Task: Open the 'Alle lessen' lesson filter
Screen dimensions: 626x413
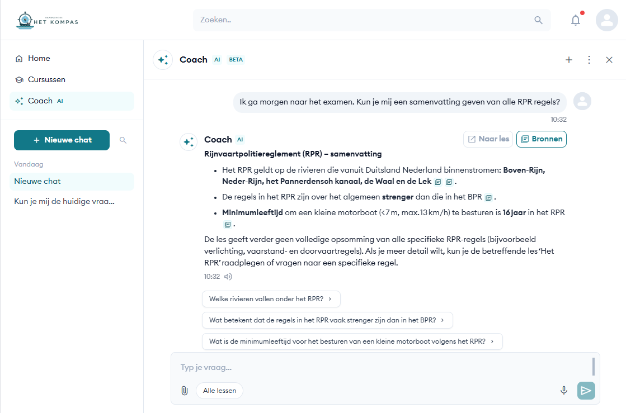Action: point(219,391)
